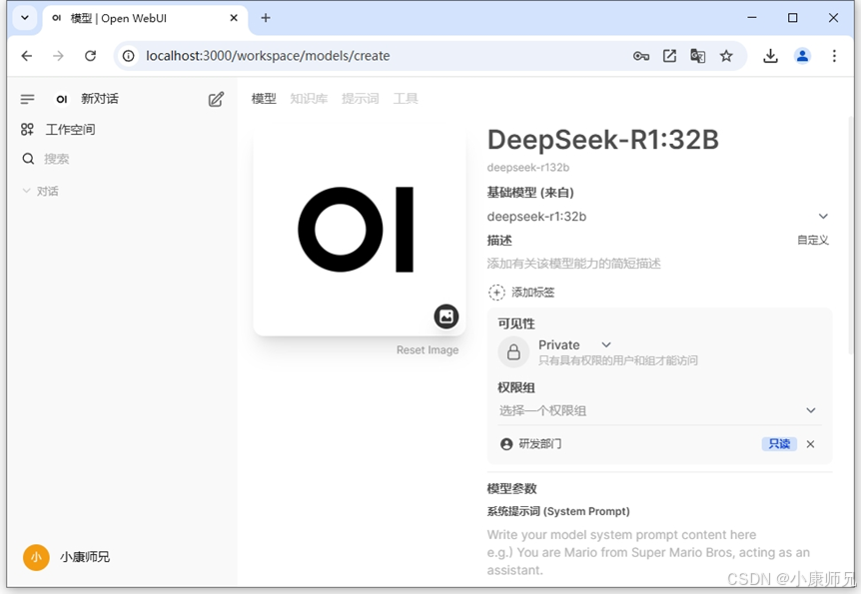Click the 自定义 description option
The image size is (861, 594).
[x=813, y=240]
